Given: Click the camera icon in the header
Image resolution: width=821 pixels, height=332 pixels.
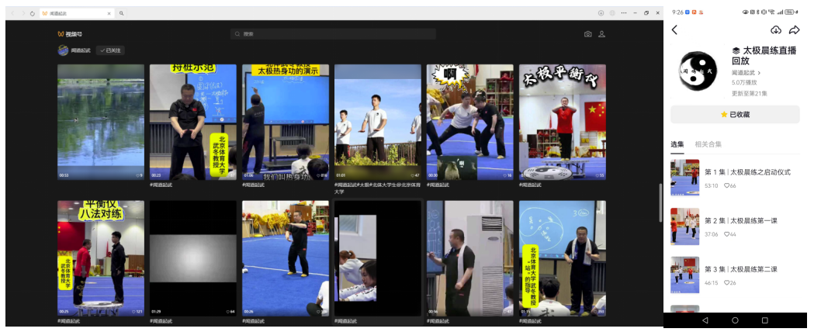Looking at the screenshot, I should point(587,34).
